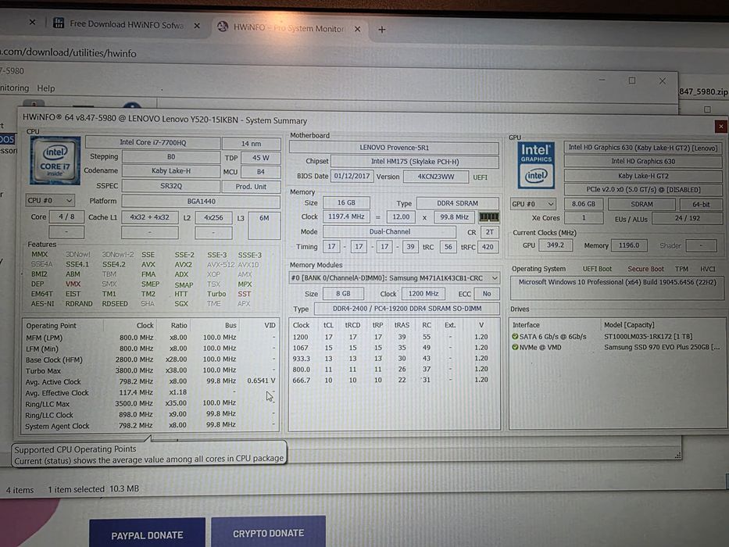Click the DDR4-2400 / PC4-19200 module type field
The width and height of the screenshot is (729, 547).
(407, 309)
